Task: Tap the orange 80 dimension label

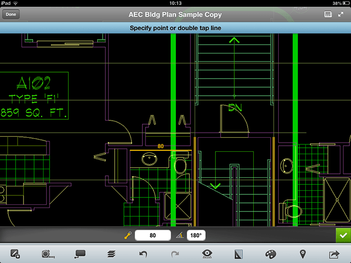Action: tap(160, 146)
